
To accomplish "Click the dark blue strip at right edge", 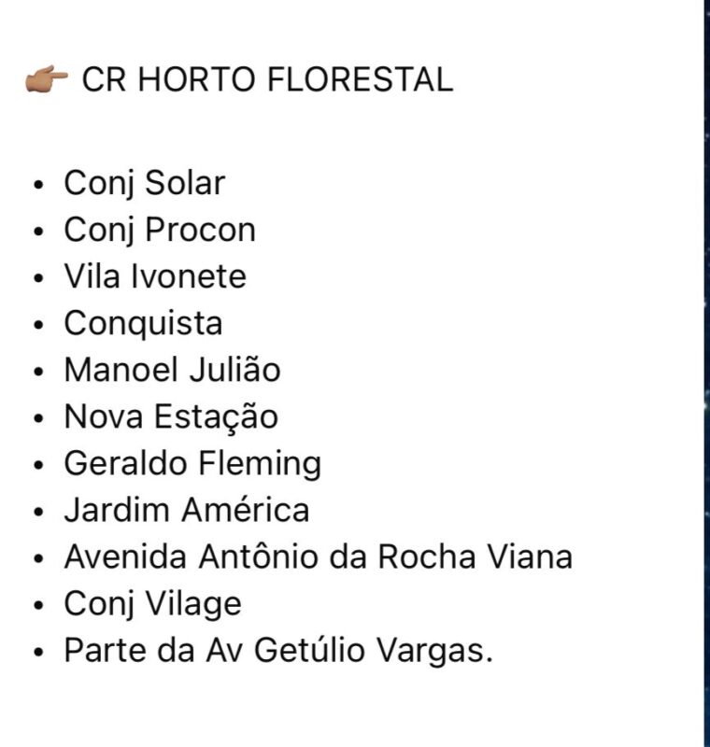I will pos(707,373).
